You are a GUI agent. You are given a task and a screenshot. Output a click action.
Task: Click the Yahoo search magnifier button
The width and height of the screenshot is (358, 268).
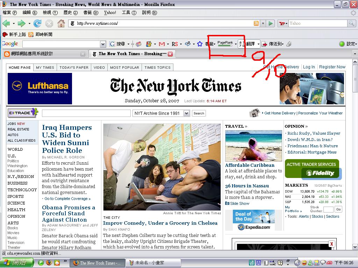tap(351, 23)
